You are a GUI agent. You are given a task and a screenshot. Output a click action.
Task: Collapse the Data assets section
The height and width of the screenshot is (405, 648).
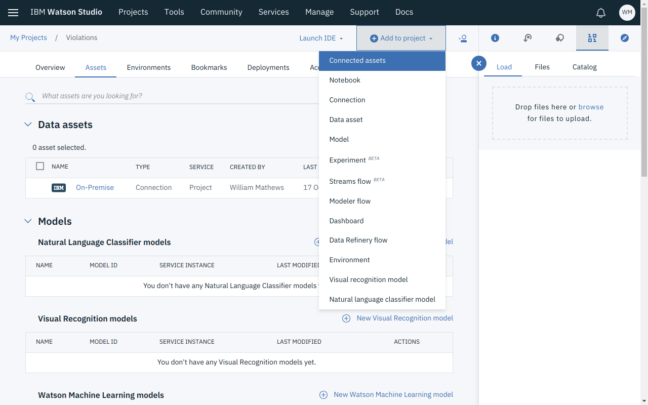[x=28, y=125]
